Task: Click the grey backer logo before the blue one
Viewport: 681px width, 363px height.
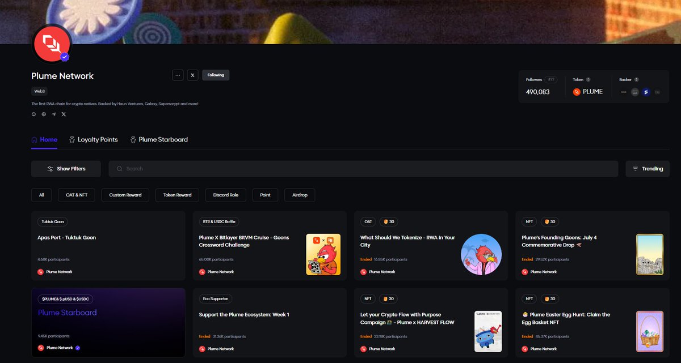Action: [x=635, y=92]
